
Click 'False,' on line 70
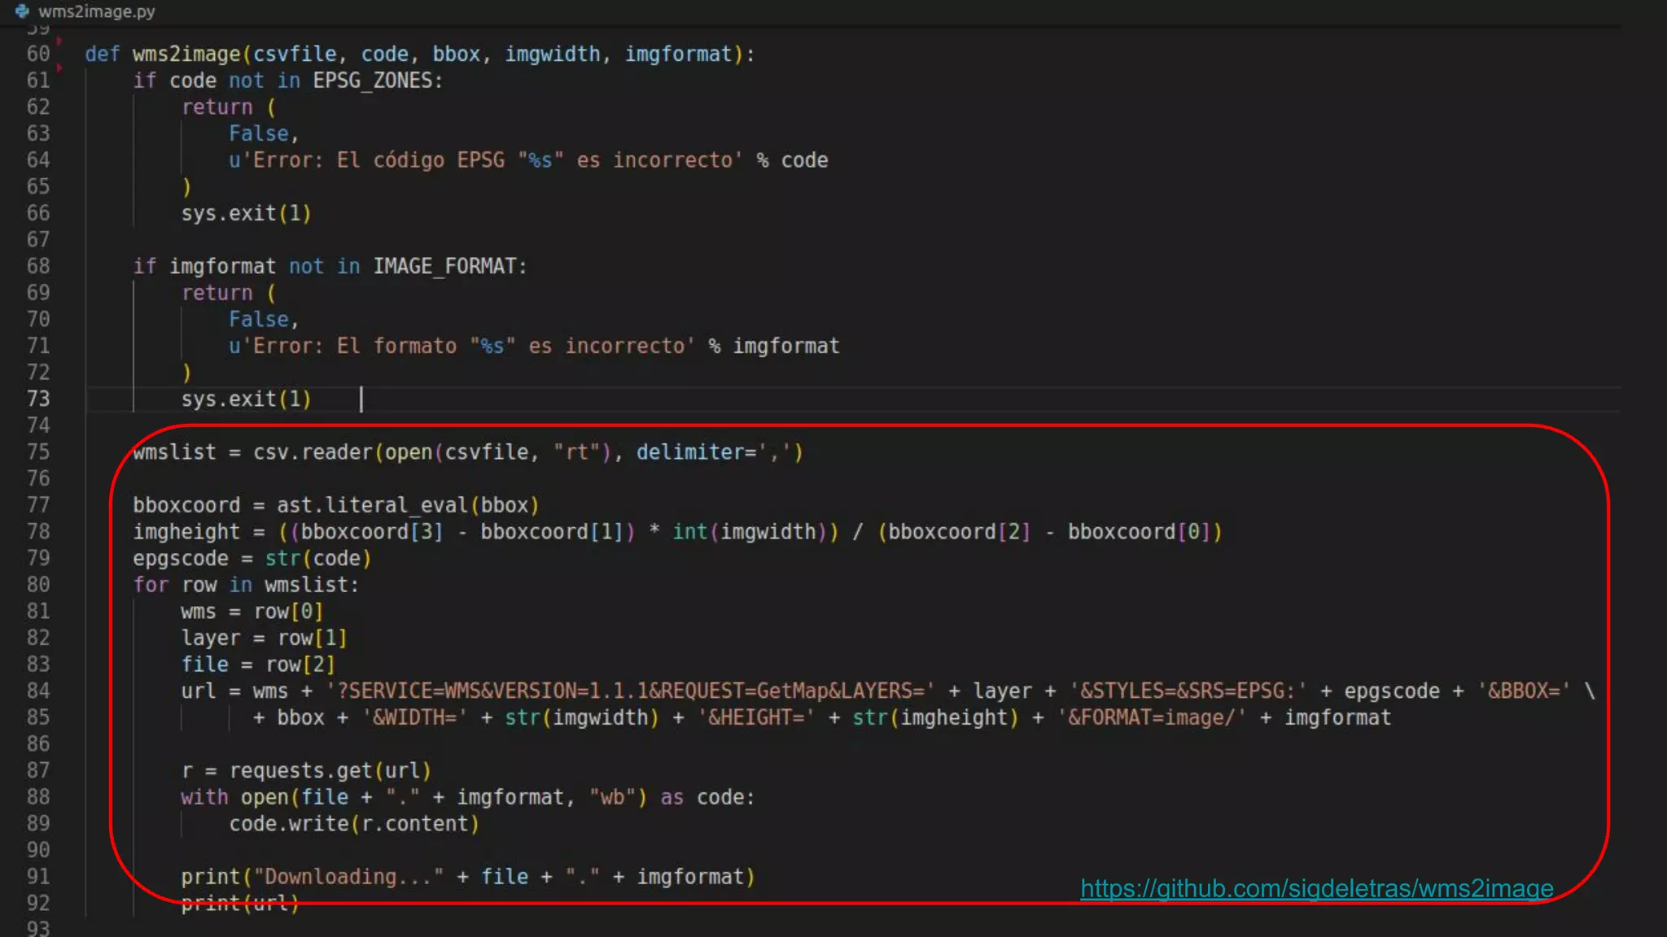[x=264, y=319]
